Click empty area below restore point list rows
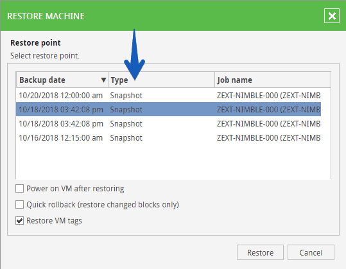Screen dimensions: 346x269 pyautogui.click(x=173, y=162)
